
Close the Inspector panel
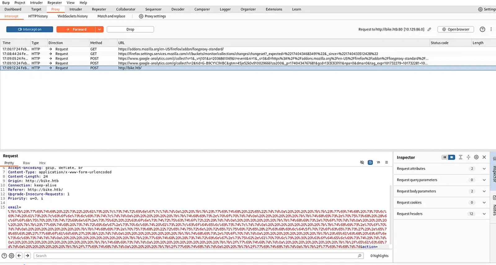(484, 157)
